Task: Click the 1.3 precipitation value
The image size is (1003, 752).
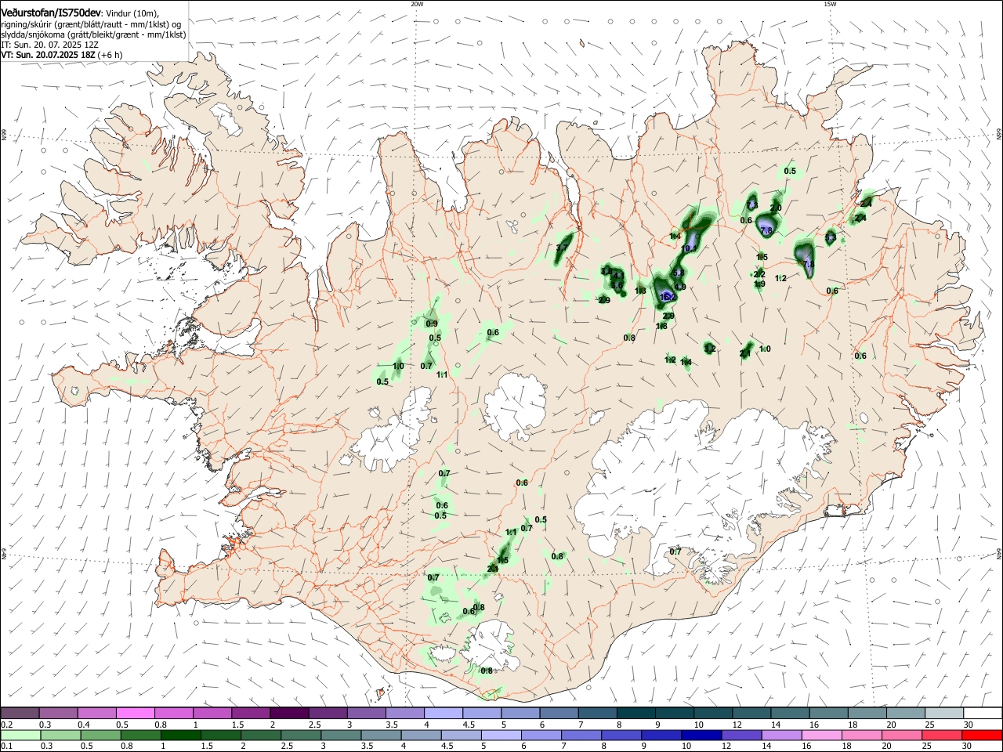Action: click(640, 291)
